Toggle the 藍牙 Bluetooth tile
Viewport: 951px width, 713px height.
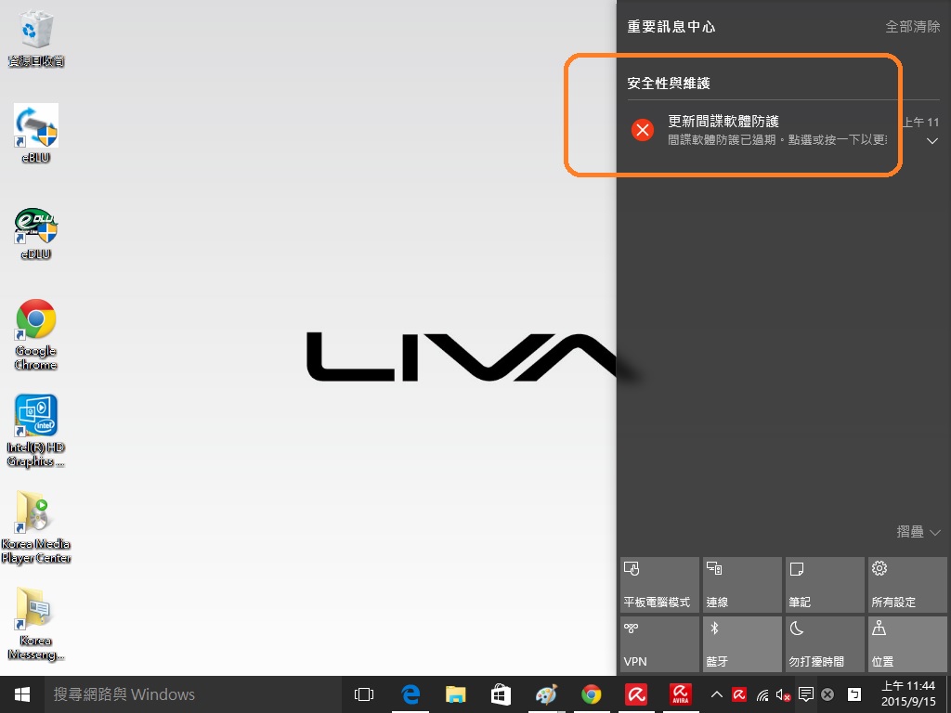(x=742, y=644)
